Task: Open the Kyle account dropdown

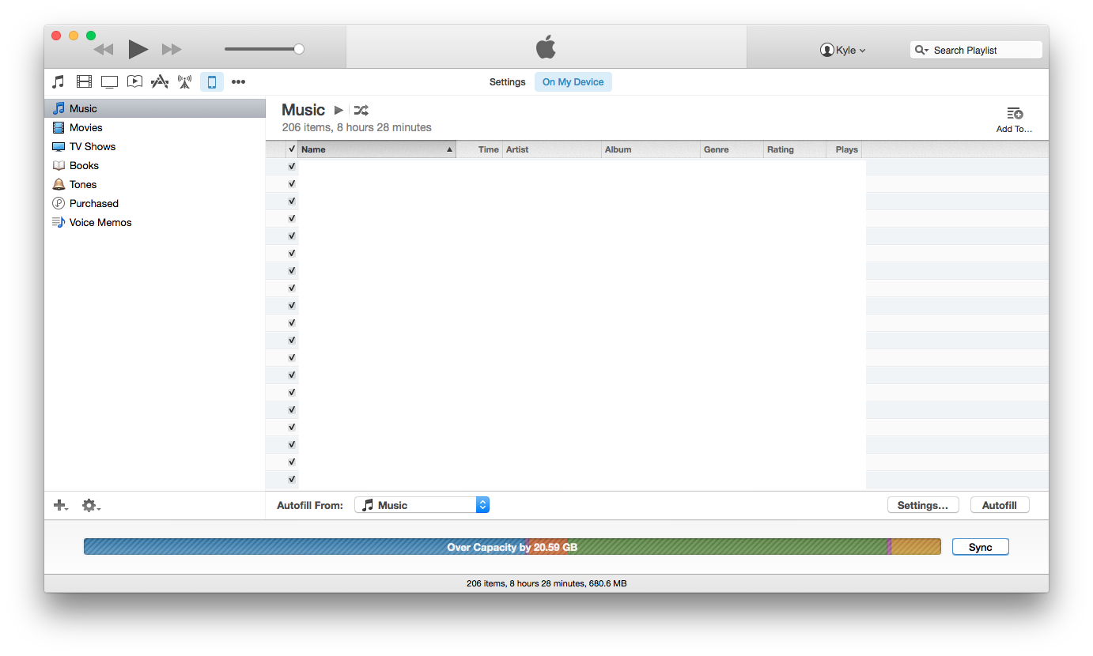Action: pyautogui.click(x=843, y=50)
